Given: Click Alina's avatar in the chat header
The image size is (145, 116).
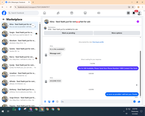Looking at the screenshot, I should [x=47, y=21].
